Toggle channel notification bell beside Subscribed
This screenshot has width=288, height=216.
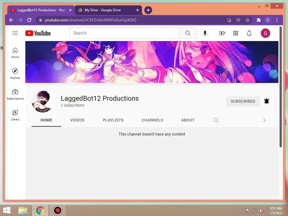point(267,101)
